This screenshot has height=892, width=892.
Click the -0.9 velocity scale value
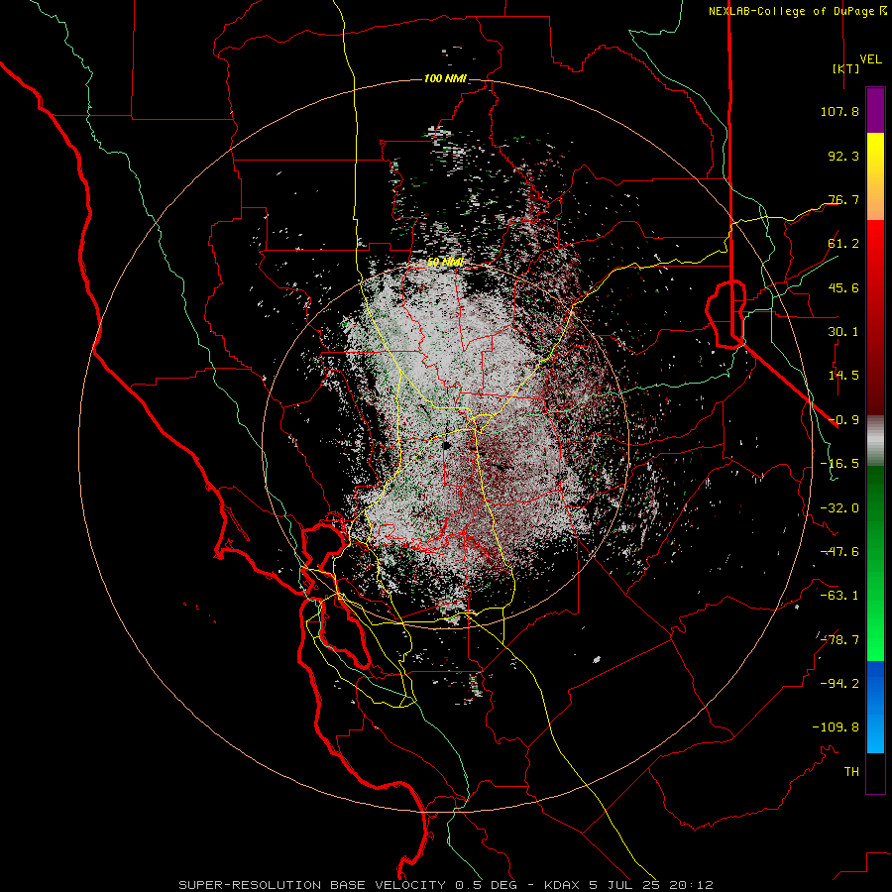[x=843, y=420]
